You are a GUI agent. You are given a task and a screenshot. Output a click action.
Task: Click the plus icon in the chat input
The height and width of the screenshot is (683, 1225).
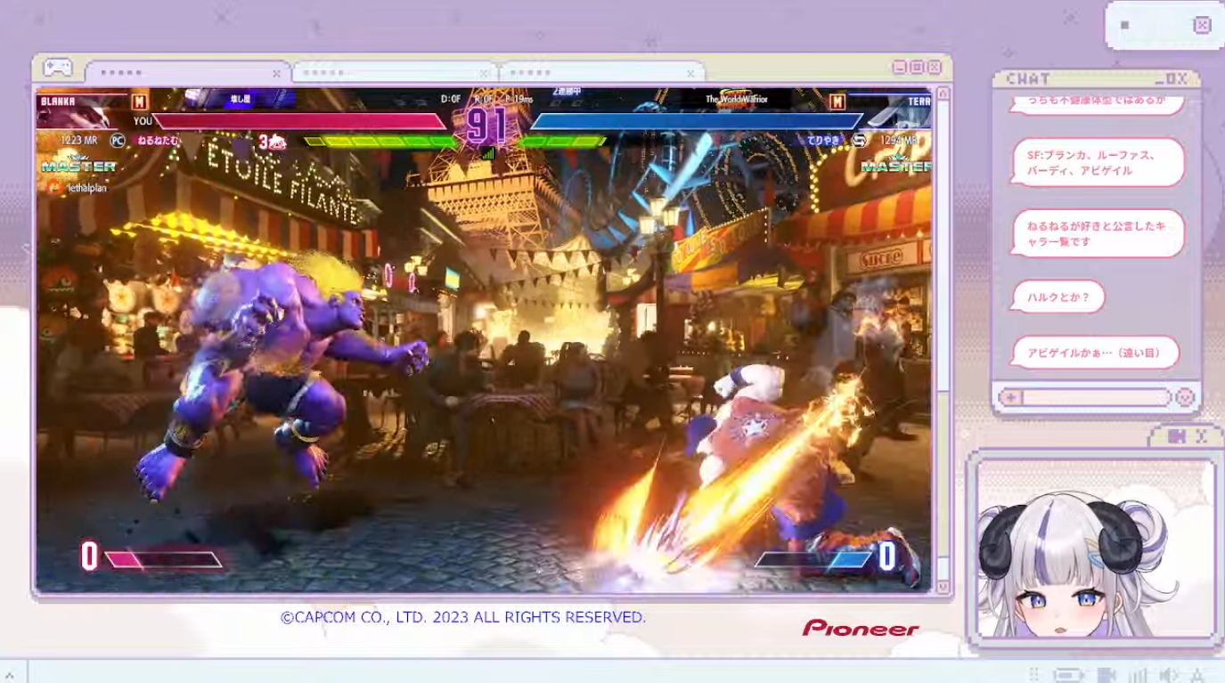[x=1009, y=397]
